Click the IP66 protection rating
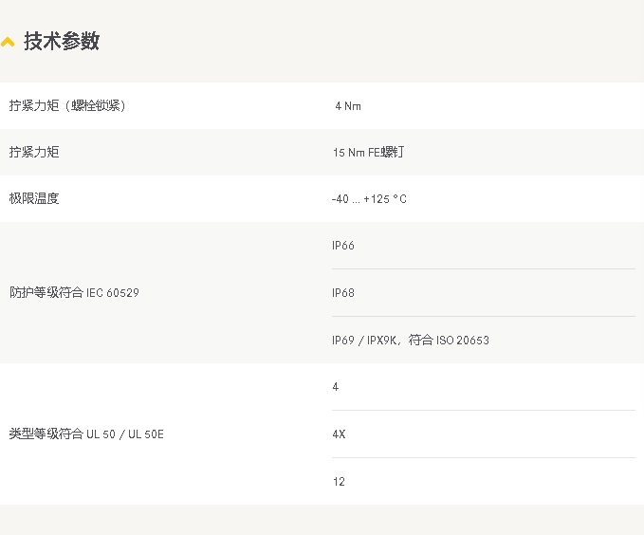Image resolution: width=644 pixels, height=535 pixels. click(342, 246)
